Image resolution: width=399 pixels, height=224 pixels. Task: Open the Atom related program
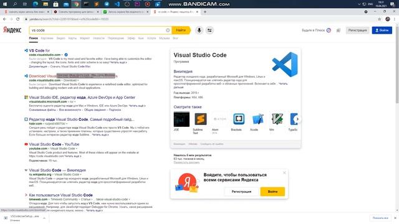[x=219, y=119]
